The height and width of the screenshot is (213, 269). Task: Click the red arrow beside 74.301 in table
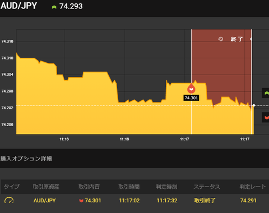coord(81,201)
